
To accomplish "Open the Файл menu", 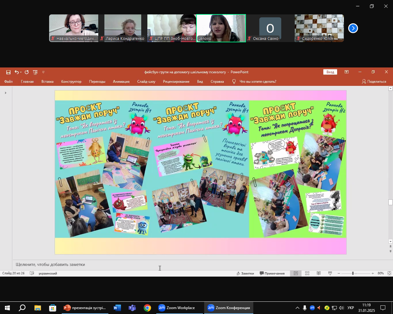I will (x=9, y=82).
